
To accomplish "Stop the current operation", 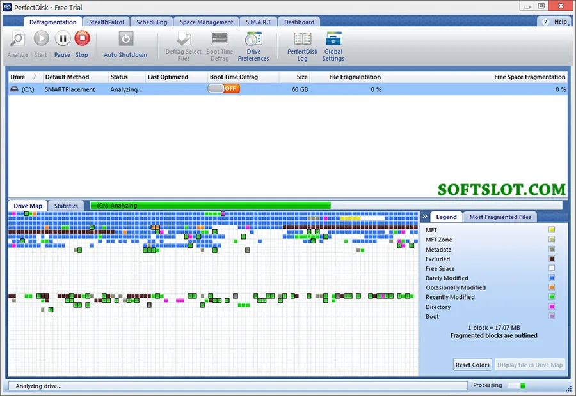I will pyautogui.click(x=82, y=44).
